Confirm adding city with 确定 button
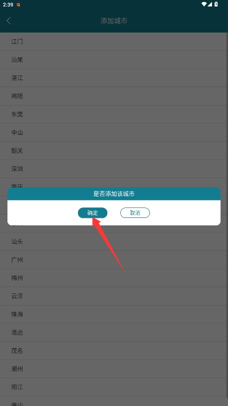Screen dimensions: 228x406 [92, 213]
